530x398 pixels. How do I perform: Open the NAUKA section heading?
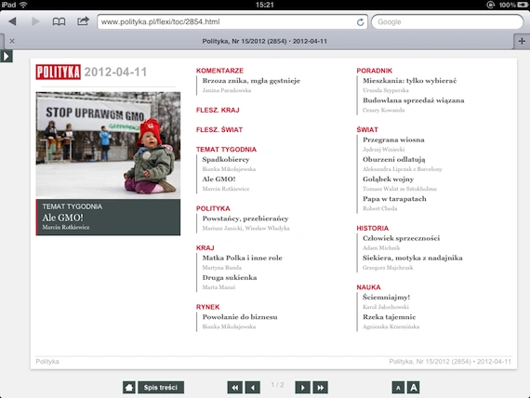[368, 287]
